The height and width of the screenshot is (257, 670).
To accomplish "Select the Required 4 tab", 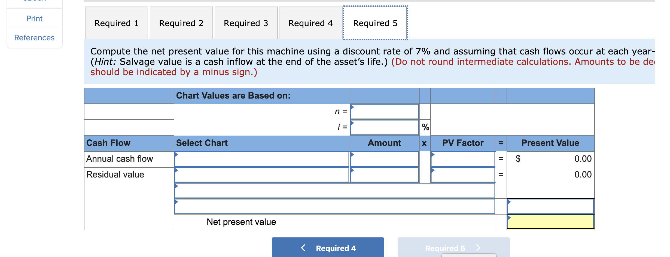I will tap(310, 23).
